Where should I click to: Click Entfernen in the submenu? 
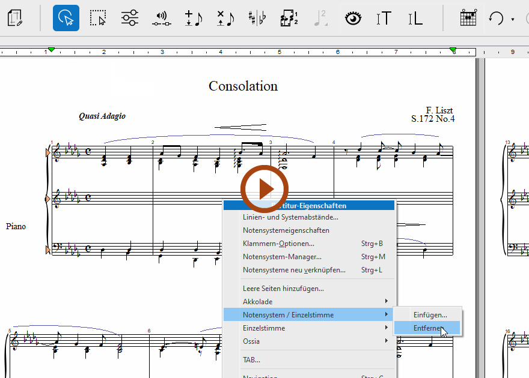click(427, 328)
